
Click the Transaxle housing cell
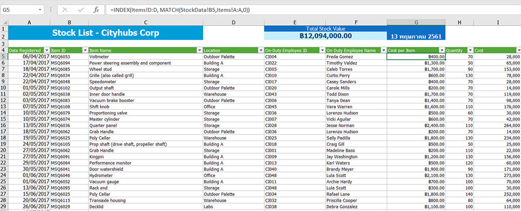(145, 201)
